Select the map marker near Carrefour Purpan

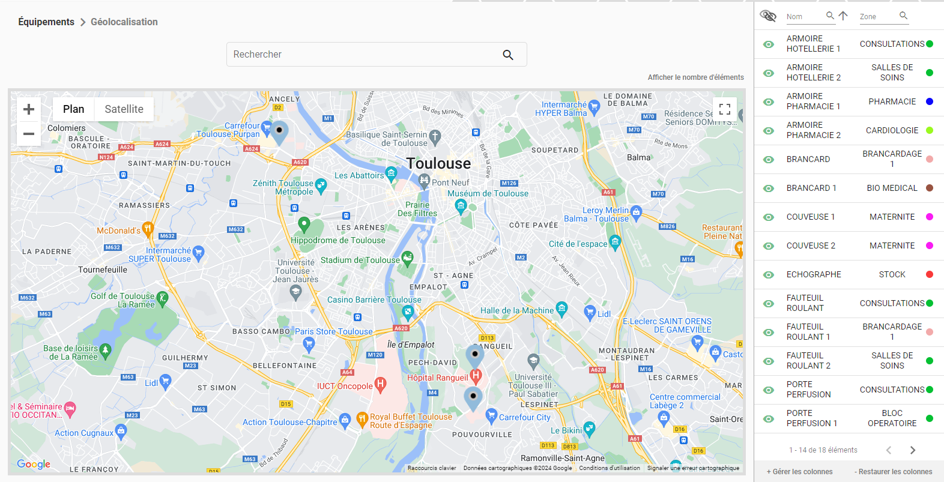tap(279, 130)
